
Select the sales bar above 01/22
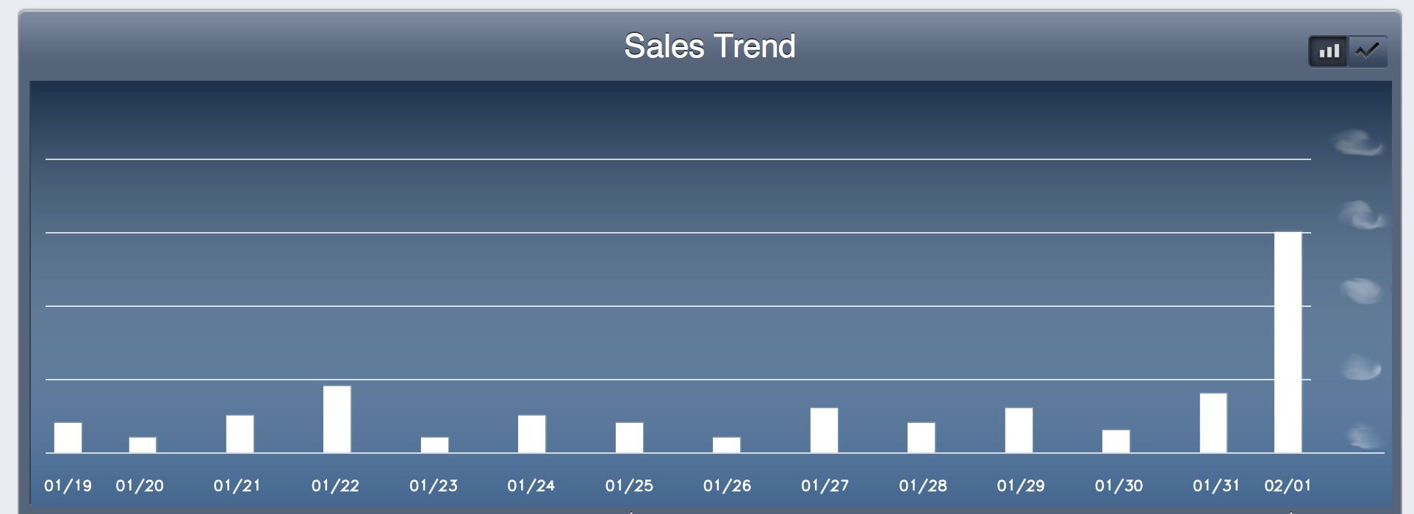click(337, 419)
